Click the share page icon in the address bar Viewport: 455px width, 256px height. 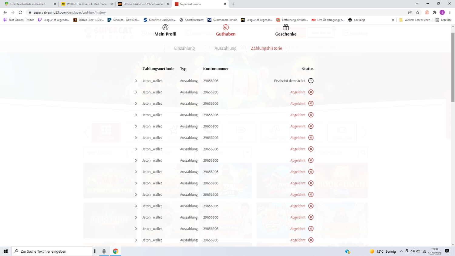pyautogui.click(x=410, y=12)
